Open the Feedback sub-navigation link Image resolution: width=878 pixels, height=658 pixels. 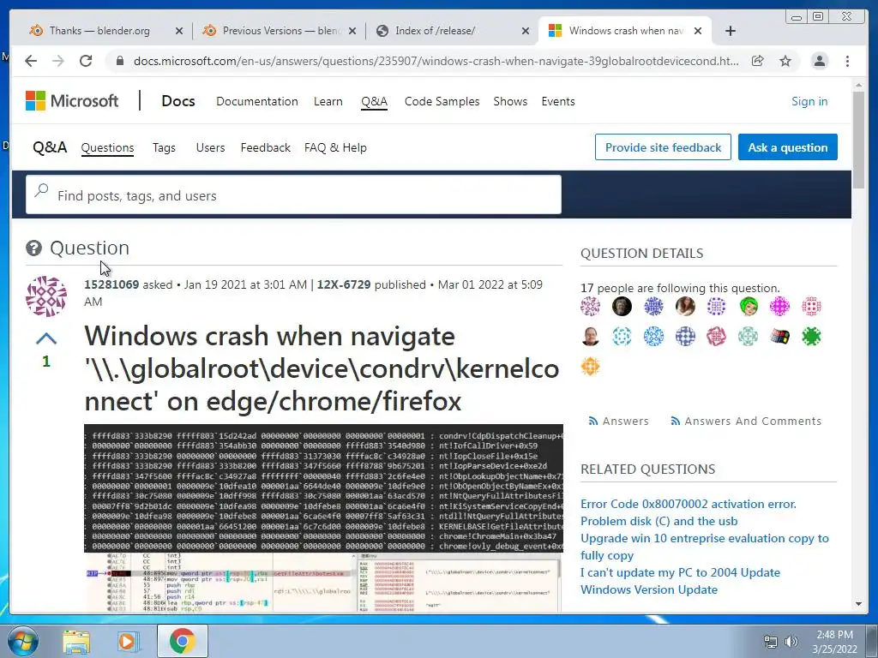(266, 147)
